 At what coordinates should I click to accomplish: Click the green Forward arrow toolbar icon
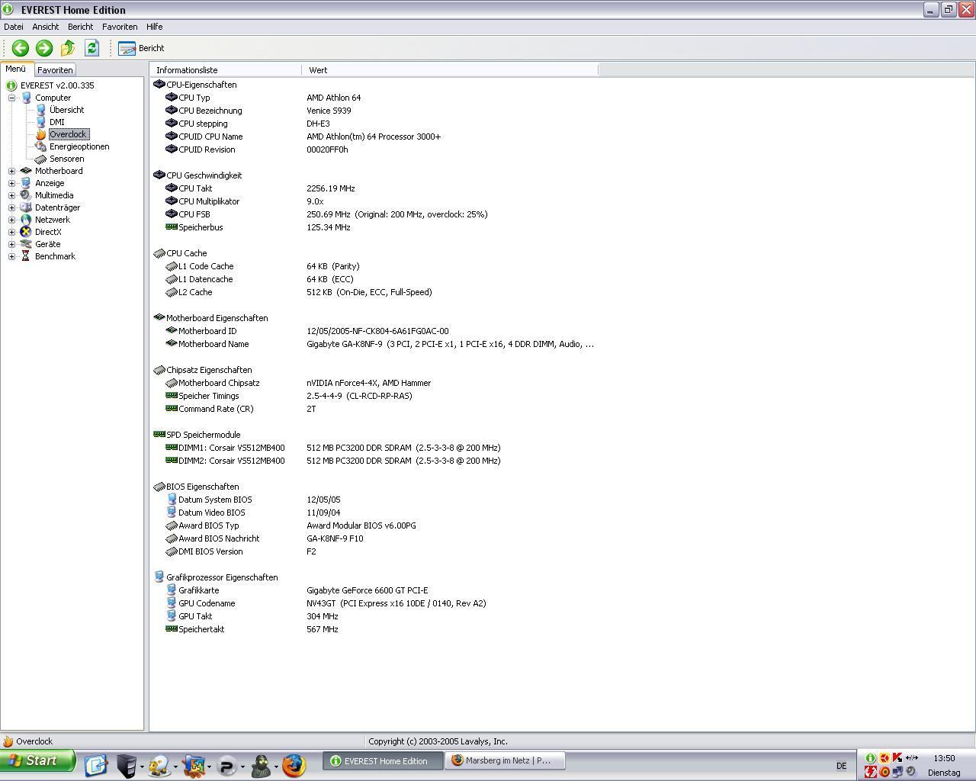click(x=44, y=48)
